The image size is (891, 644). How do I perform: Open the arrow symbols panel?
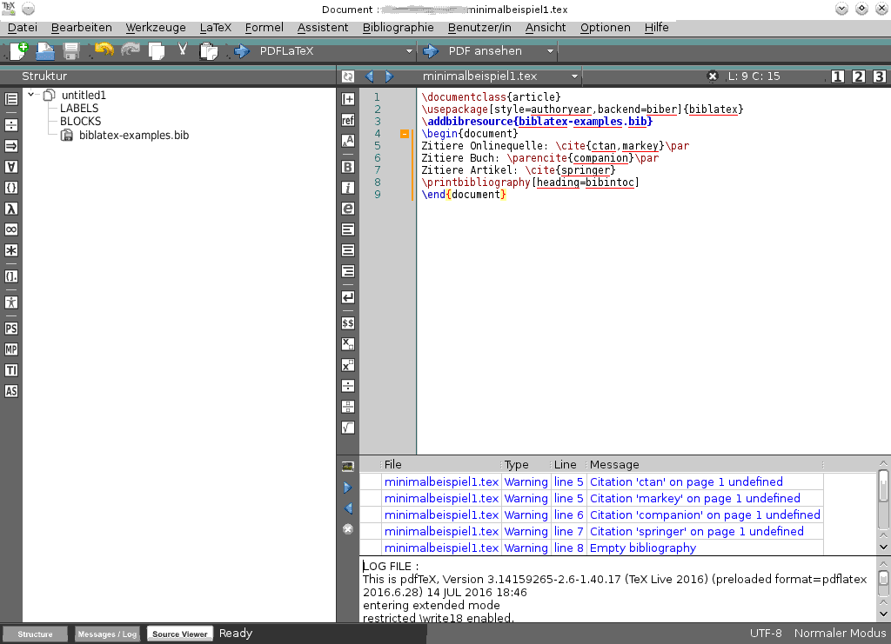11,146
